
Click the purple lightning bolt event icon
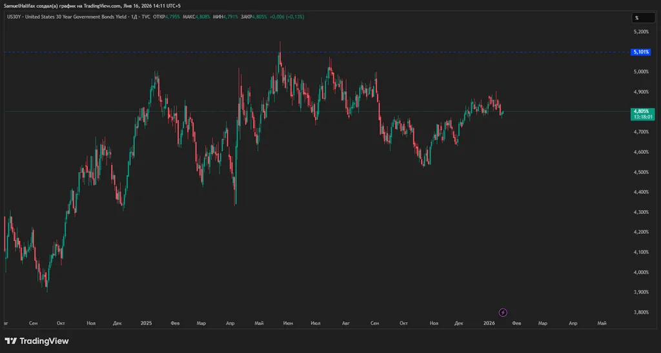[503, 312]
